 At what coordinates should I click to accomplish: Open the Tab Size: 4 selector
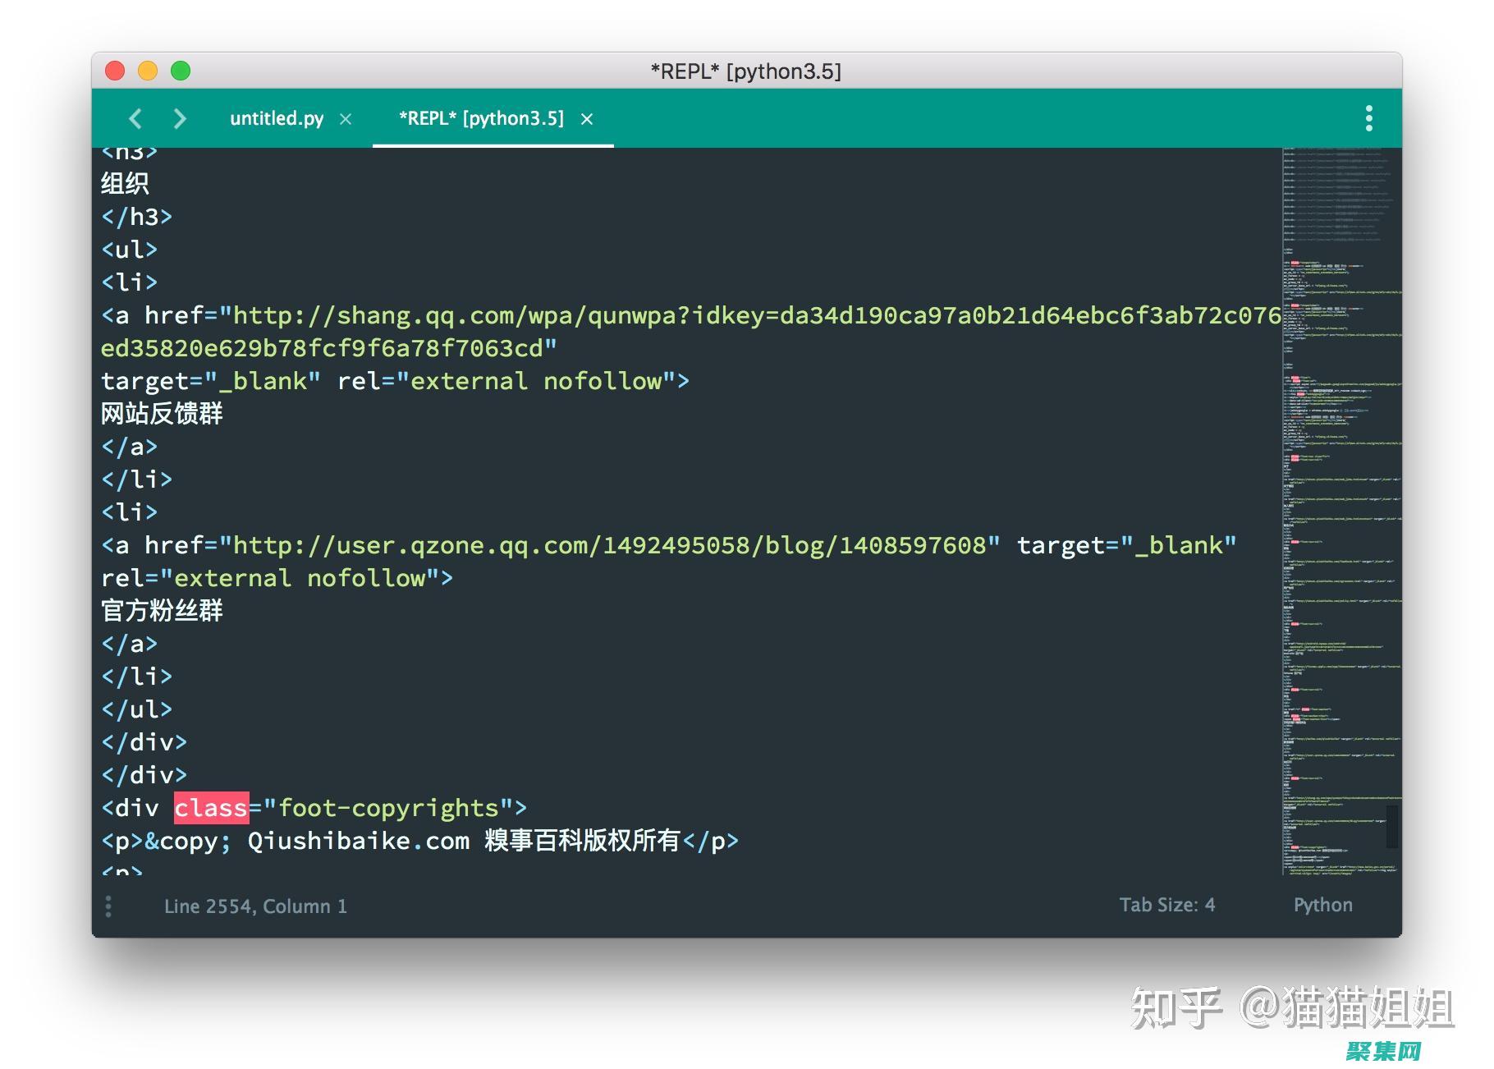[1166, 905]
